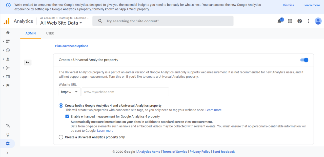Open the Conversions flag icon
The image size is (324, 157).
pos(8,85)
